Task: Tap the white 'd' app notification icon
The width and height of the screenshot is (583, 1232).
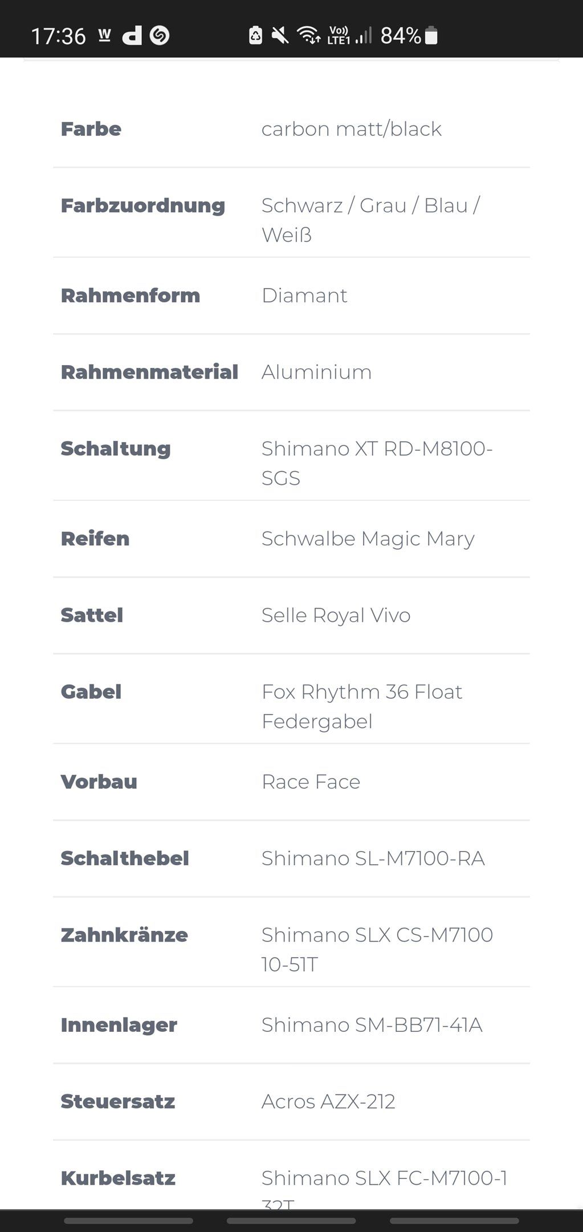Action: pos(132,36)
